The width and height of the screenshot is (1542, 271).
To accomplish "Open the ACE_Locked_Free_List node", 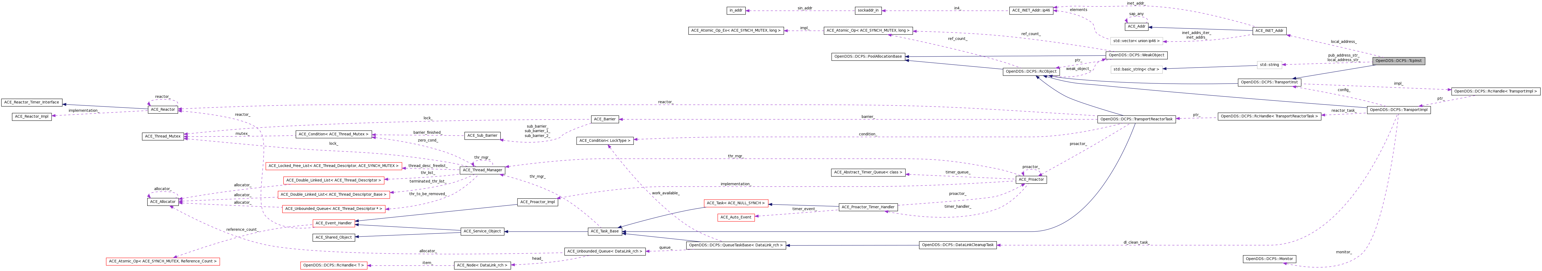I will pyautogui.click(x=333, y=166).
